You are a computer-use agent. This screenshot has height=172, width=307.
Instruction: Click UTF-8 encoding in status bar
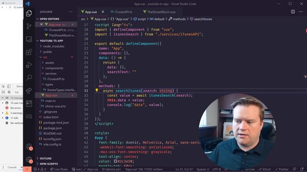217,169
